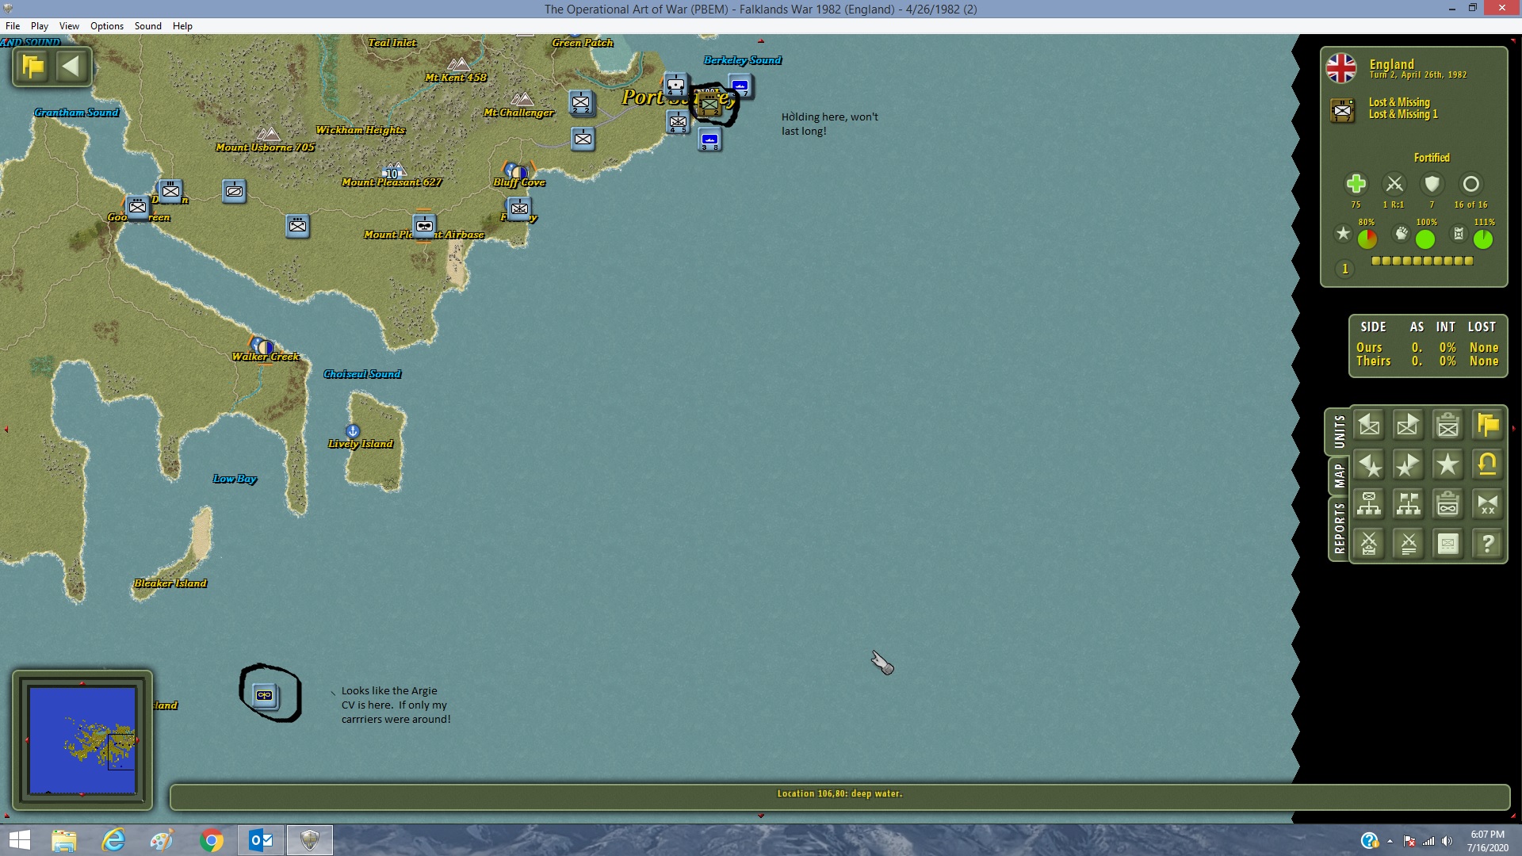The height and width of the screenshot is (856, 1522).
Task: Open the Options menu
Action: [x=107, y=26]
